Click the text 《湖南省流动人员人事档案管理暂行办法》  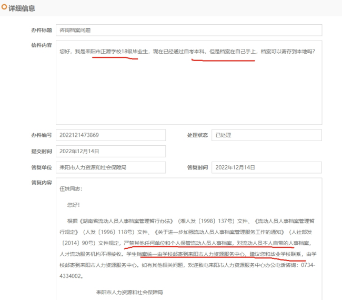coord(126,221)
